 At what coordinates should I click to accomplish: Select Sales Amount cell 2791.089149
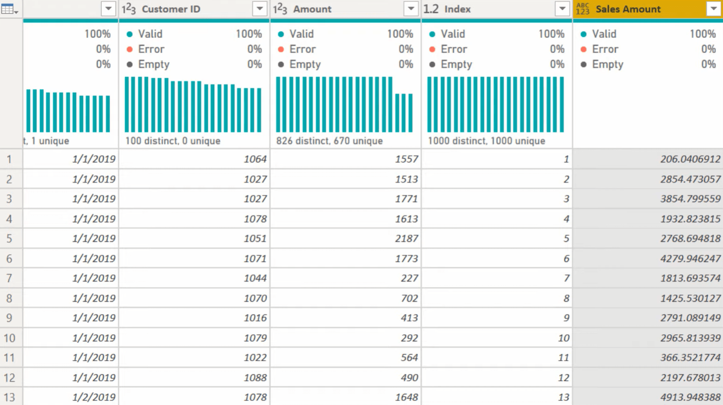point(648,318)
